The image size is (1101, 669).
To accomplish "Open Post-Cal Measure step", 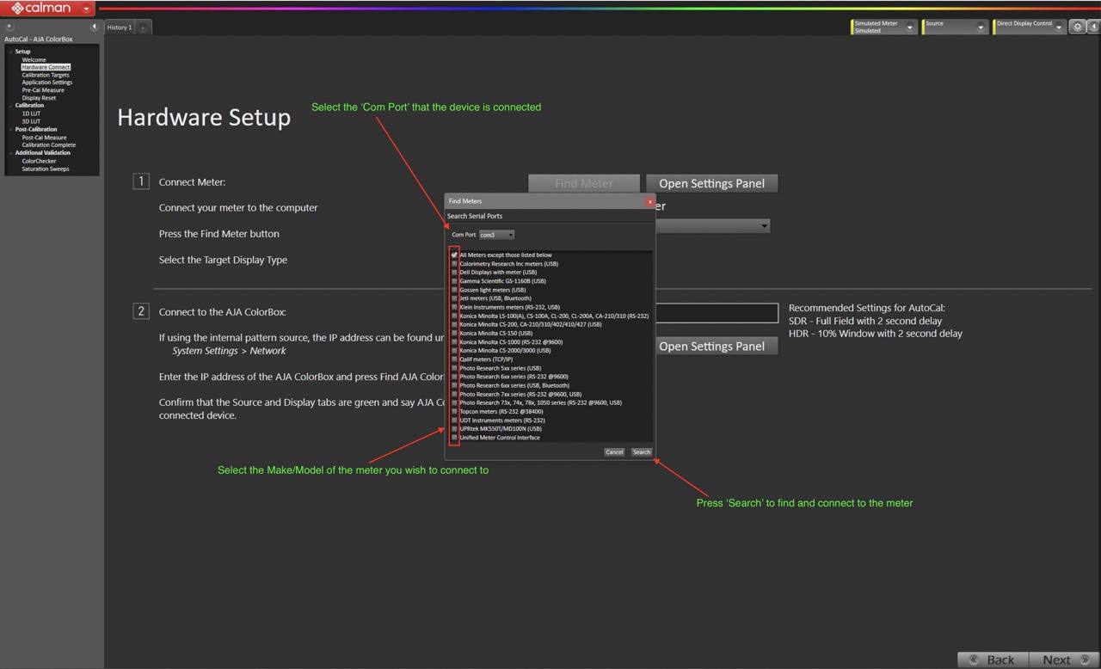I will 44,138.
